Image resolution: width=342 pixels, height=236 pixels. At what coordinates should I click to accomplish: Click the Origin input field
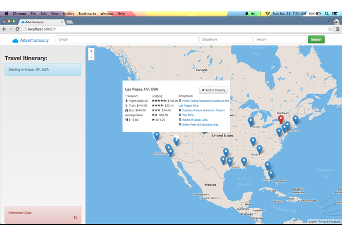tap(127, 40)
